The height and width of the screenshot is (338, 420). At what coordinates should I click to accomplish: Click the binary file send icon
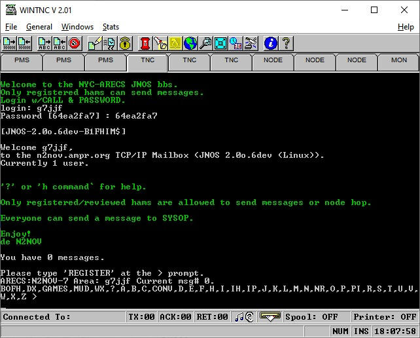click(9, 43)
